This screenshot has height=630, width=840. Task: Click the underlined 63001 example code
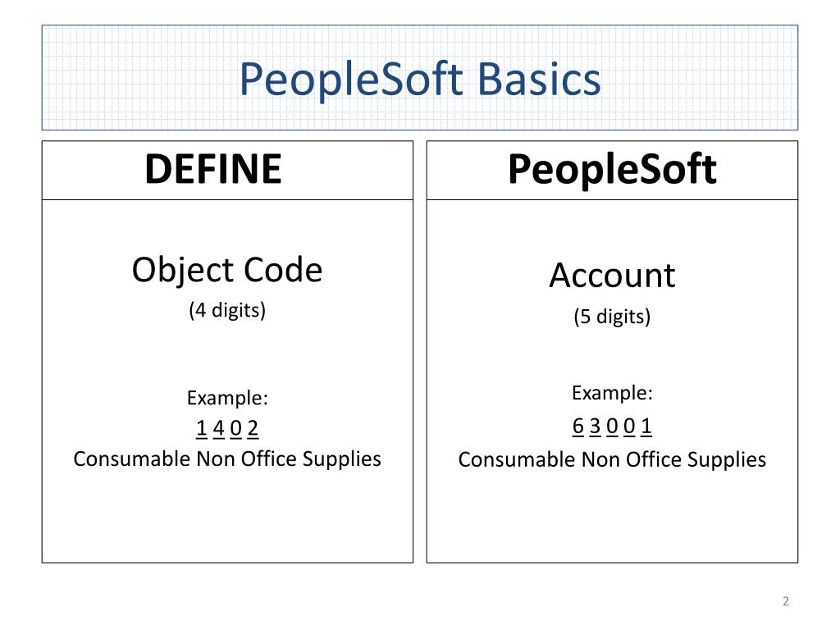pos(612,427)
